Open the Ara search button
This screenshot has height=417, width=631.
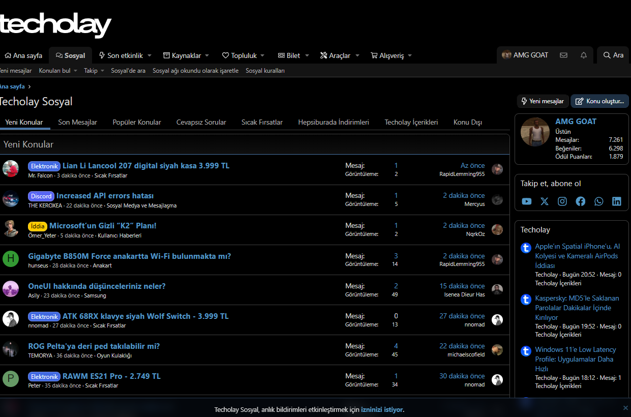(x=613, y=55)
